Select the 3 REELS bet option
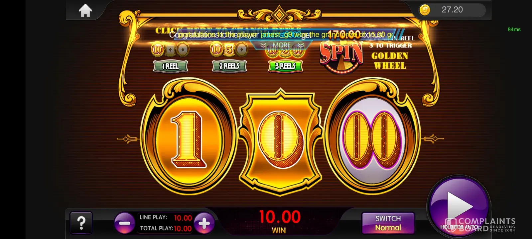The height and width of the screenshot is (239, 532). (285, 66)
